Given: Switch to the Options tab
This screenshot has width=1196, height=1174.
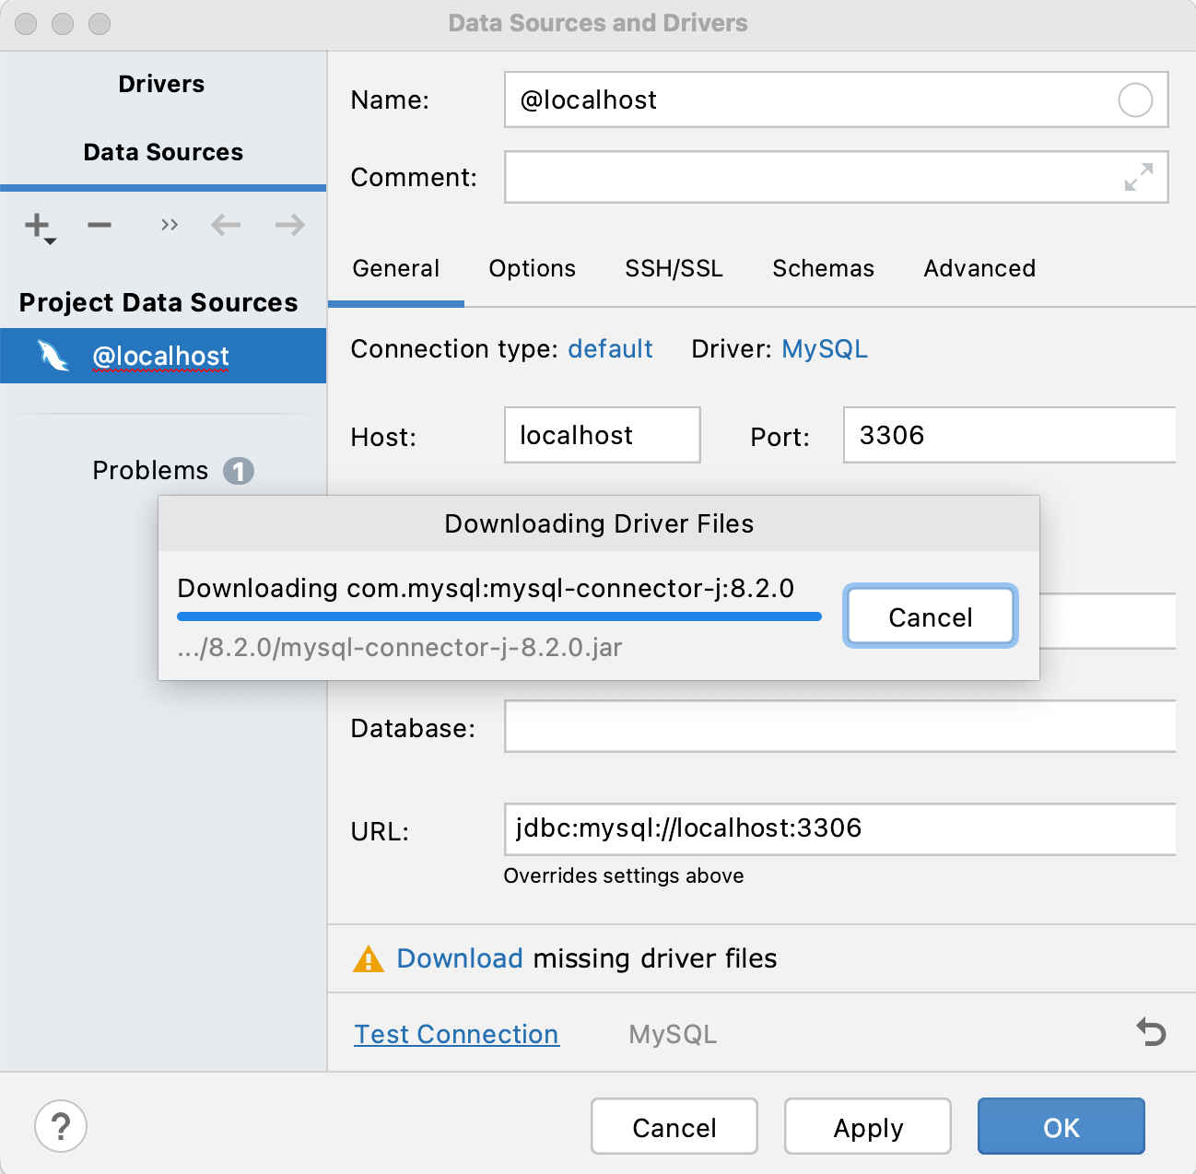Looking at the screenshot, I should click(x=532, y=268).
